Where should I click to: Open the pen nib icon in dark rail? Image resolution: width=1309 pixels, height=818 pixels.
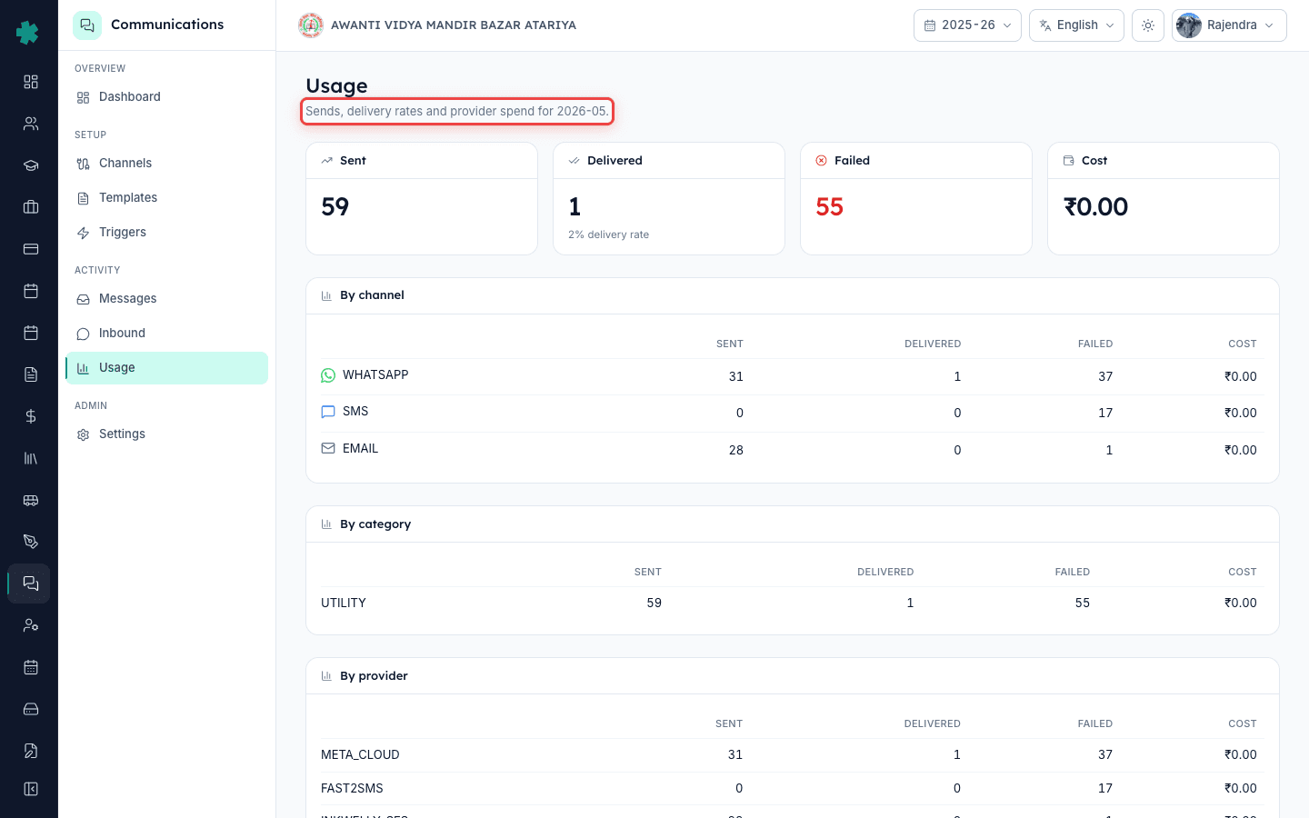31,542
